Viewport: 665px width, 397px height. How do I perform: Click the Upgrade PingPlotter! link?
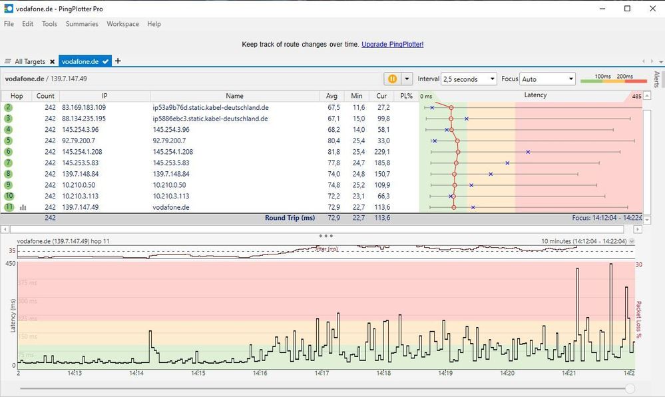[392, 44]
